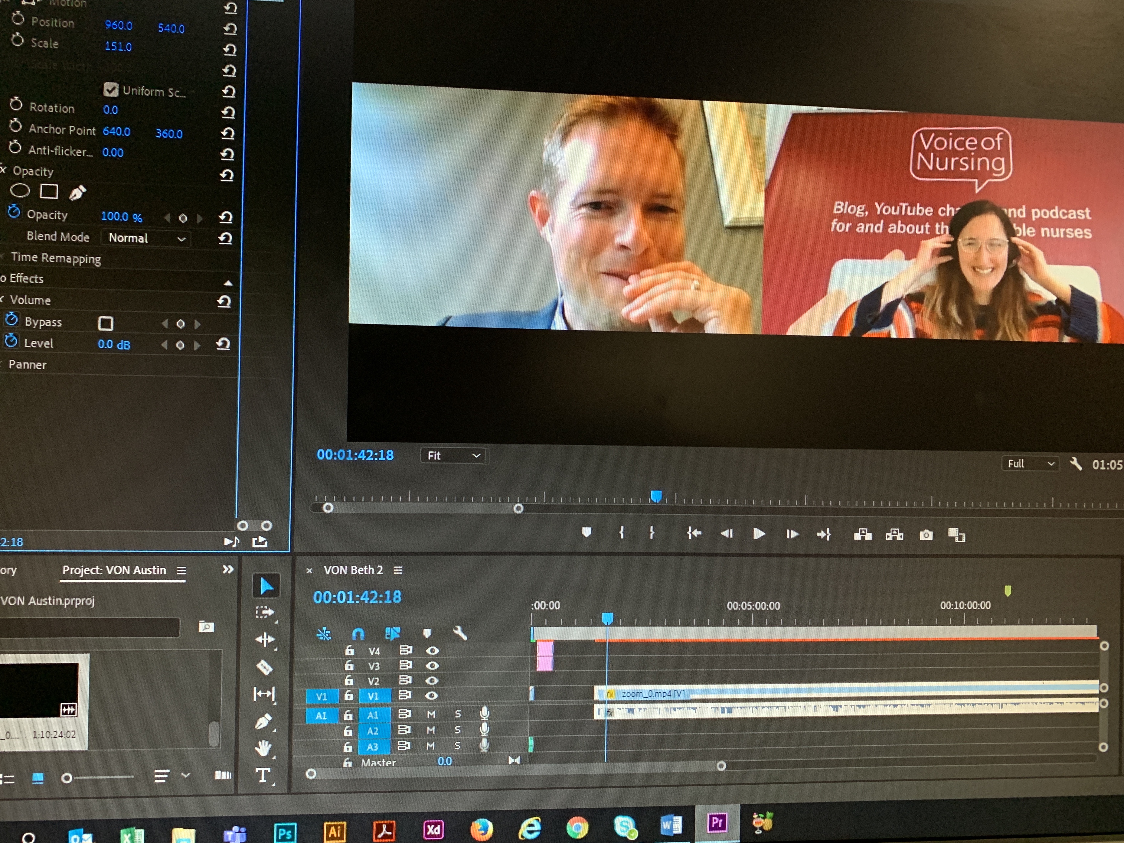Reset the Volume effect
The image size is (1124, 843).
224,301
